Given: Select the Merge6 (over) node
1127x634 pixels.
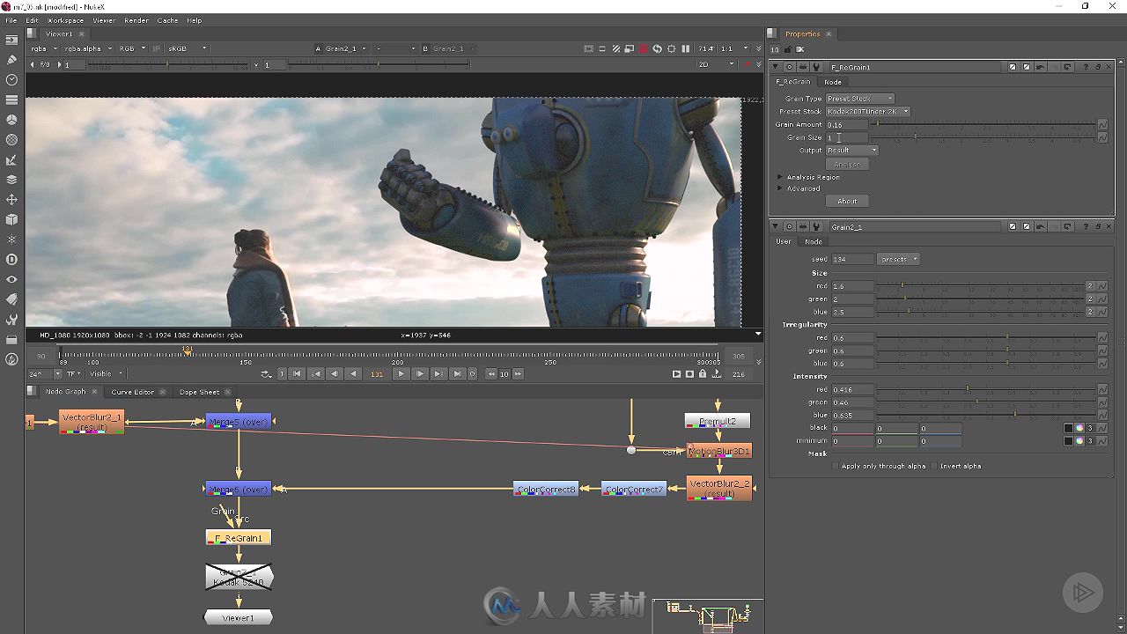Looking at the screenshot, I should [239, 489].
